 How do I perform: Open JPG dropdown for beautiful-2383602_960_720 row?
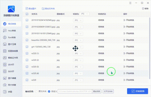pyautogui.click(x=78, y=40)
